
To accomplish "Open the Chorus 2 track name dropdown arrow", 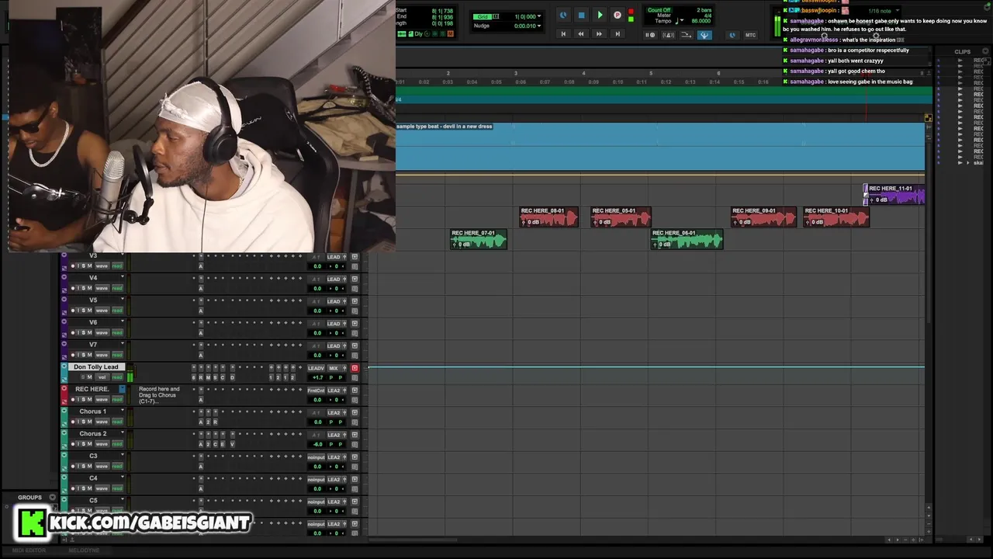I will (122, 433).
